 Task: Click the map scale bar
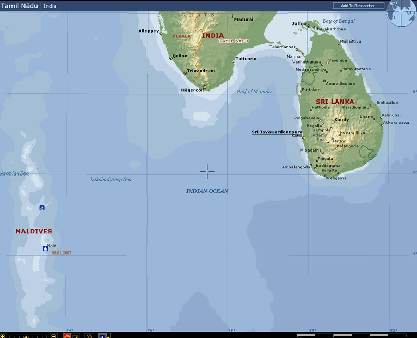[354, 335]
